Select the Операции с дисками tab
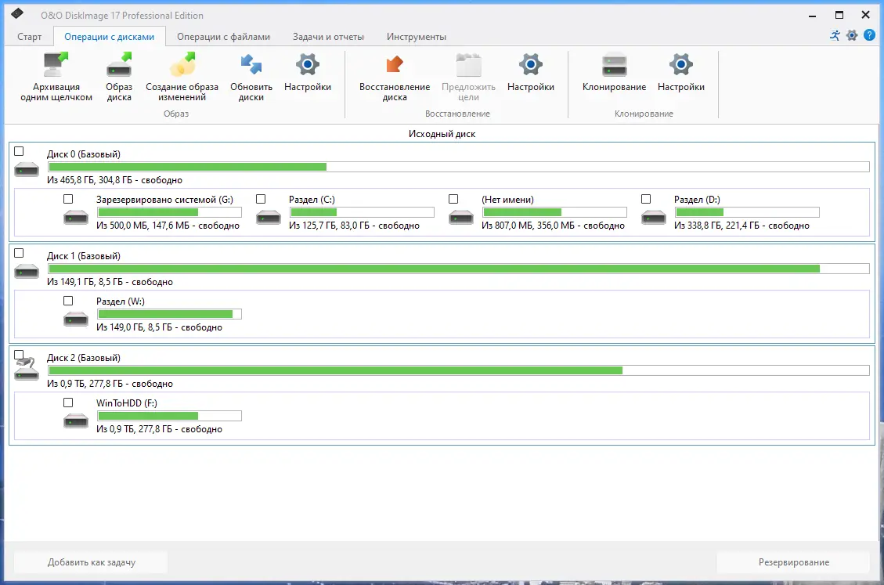884x585 pixels. click(x=110, y=37)
